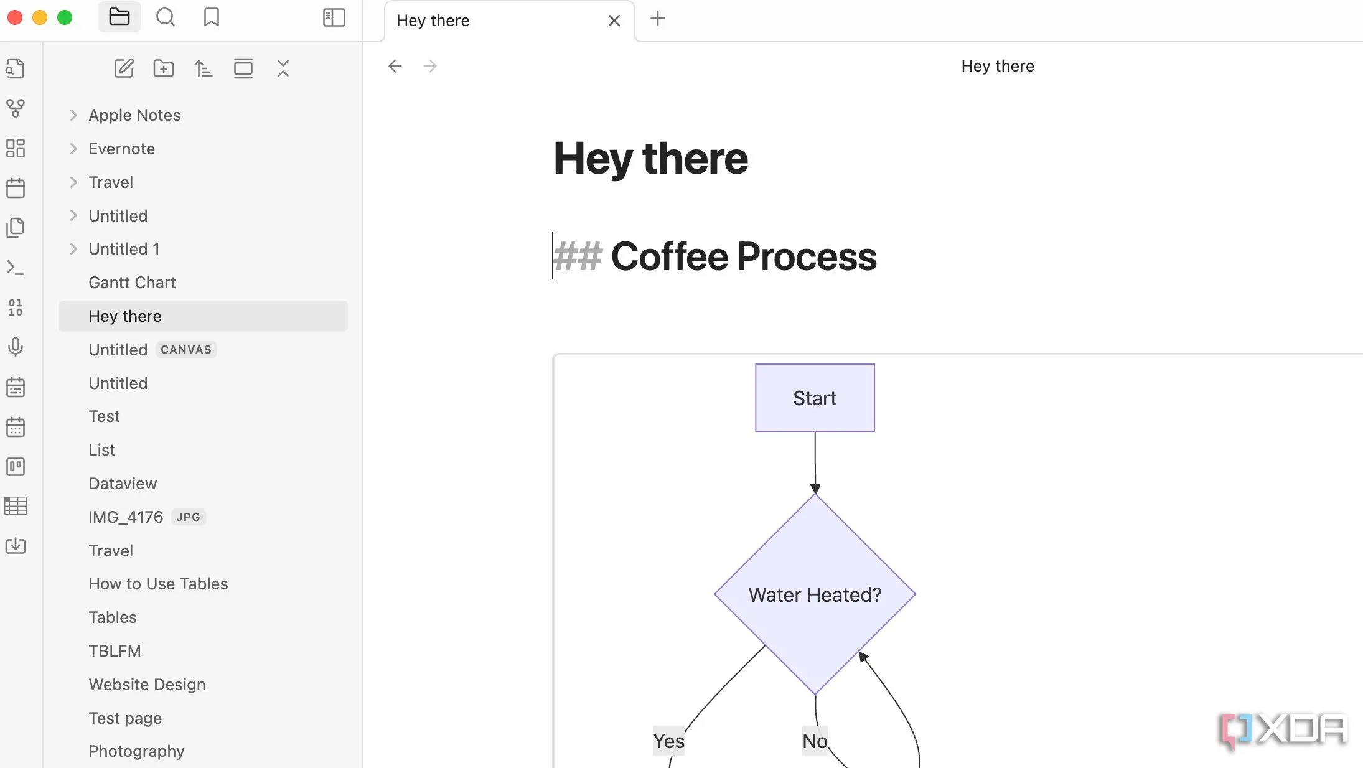Click the Hey there header title
Screen dimensions: 1363x768
tap(998, 66)
